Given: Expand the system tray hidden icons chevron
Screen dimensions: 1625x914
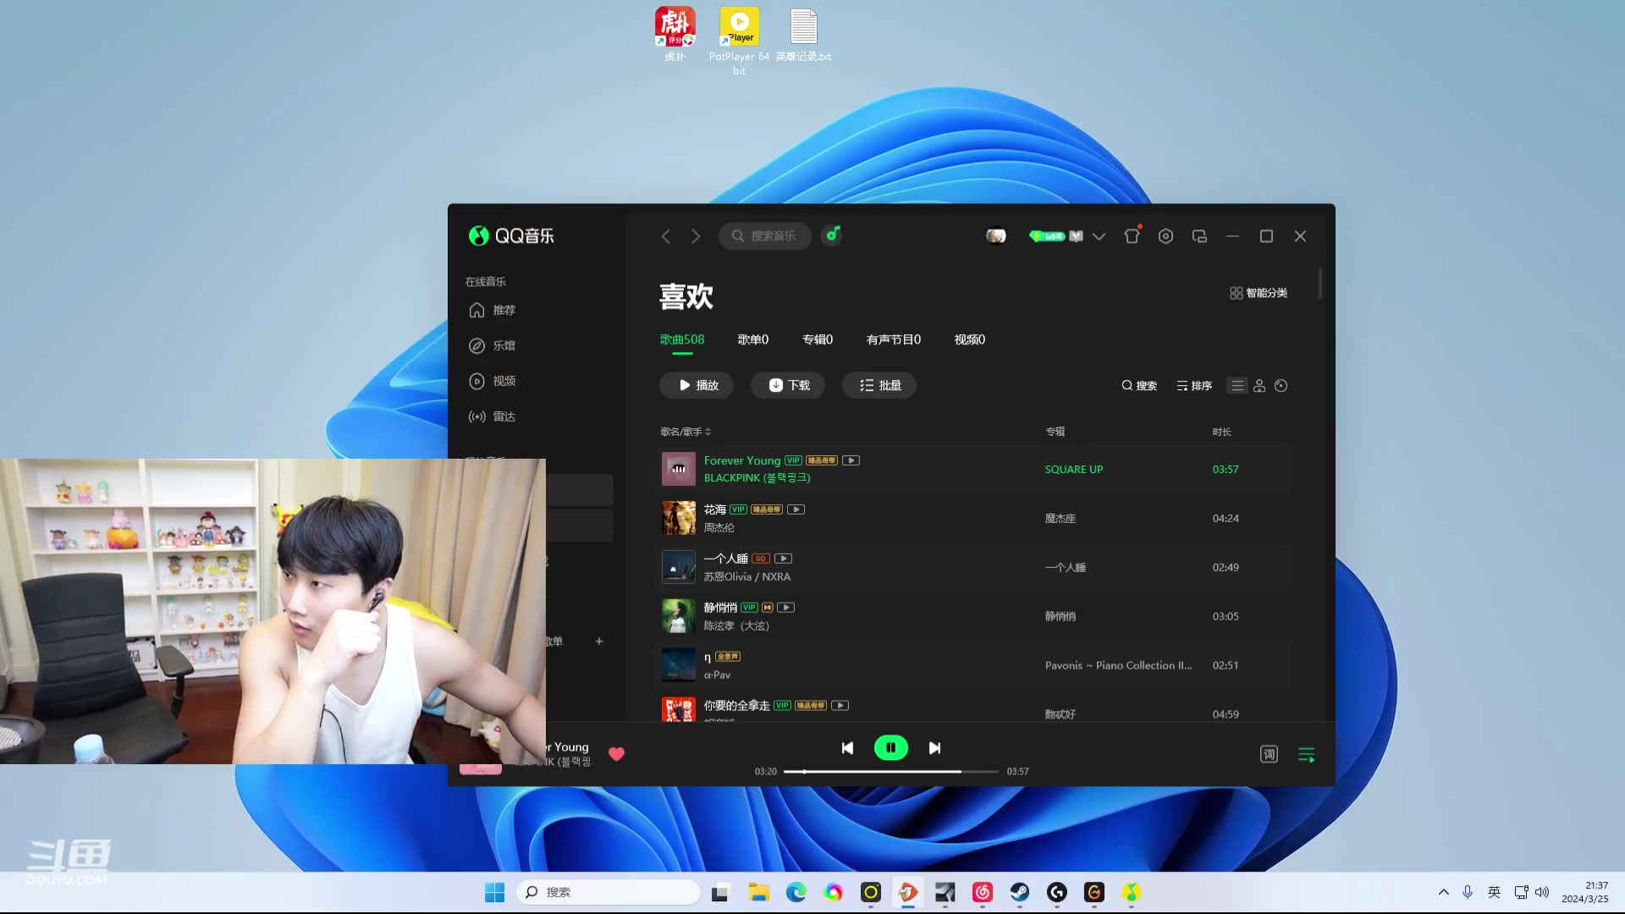Looking at the screenshot, I should (x=1444, y=892).
